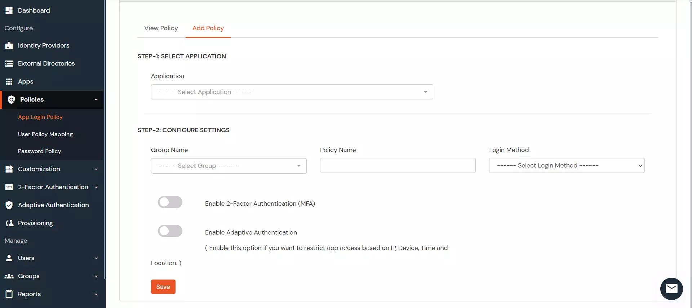Open App Login Policy submenu item
The width and height of the screenshot is (692, 308).
pyautogui.click(x=40, y=117)
